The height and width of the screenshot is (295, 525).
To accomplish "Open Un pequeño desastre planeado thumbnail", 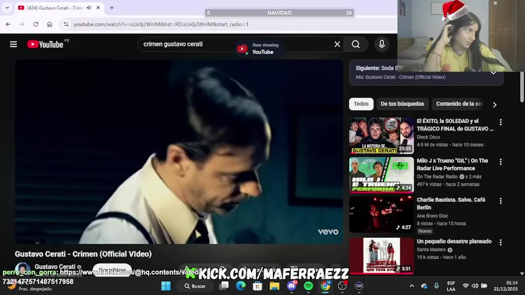I will [381, 256].
